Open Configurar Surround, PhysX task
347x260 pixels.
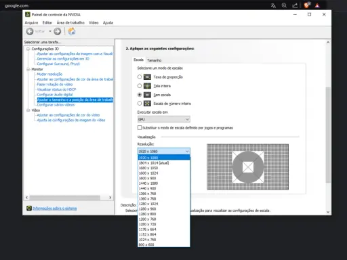pyautogui.click(x=58, y=64)
